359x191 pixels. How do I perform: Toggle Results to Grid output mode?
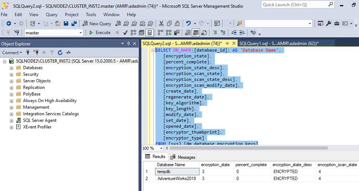(196, 33)
